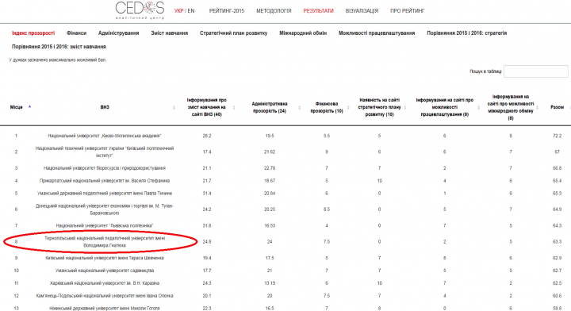Viewport: 571px width, 311px height.
Task: Select Київський університет імені Тараса Шевченка
Action: [105, 258]
